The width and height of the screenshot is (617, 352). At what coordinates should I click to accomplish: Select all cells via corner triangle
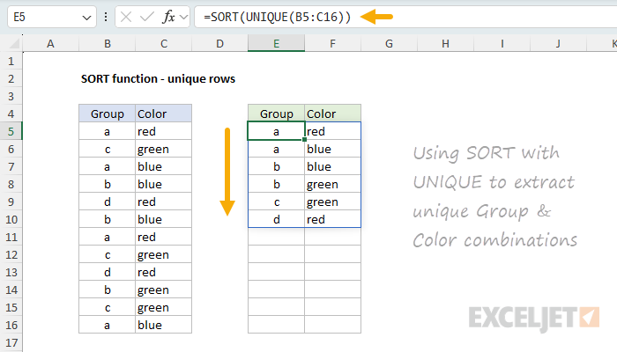point(14,43)
